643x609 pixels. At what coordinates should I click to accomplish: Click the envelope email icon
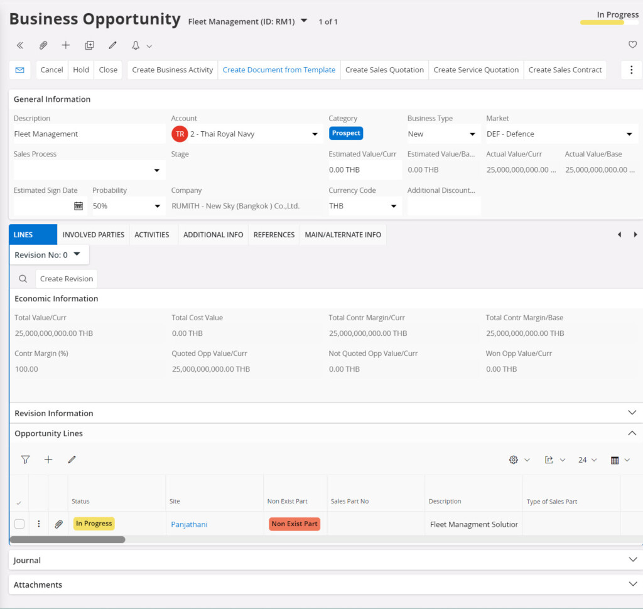[x=19, y=70]
